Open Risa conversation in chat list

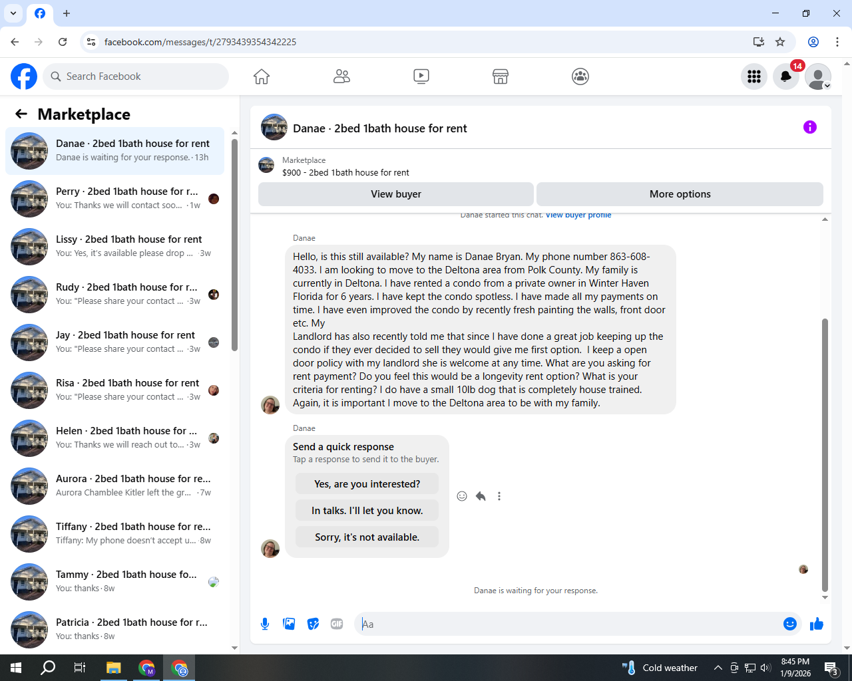(114, 390)
